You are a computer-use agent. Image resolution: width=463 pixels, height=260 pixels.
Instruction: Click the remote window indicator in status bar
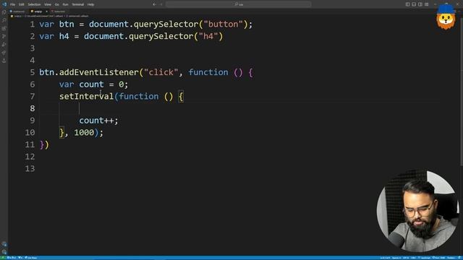pos(2,258)
